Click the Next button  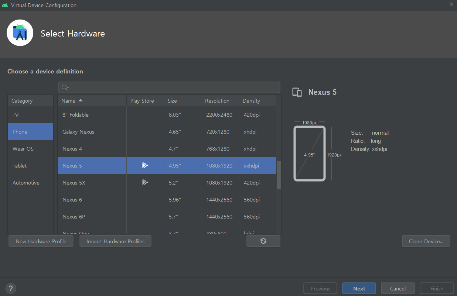(359, 289)
